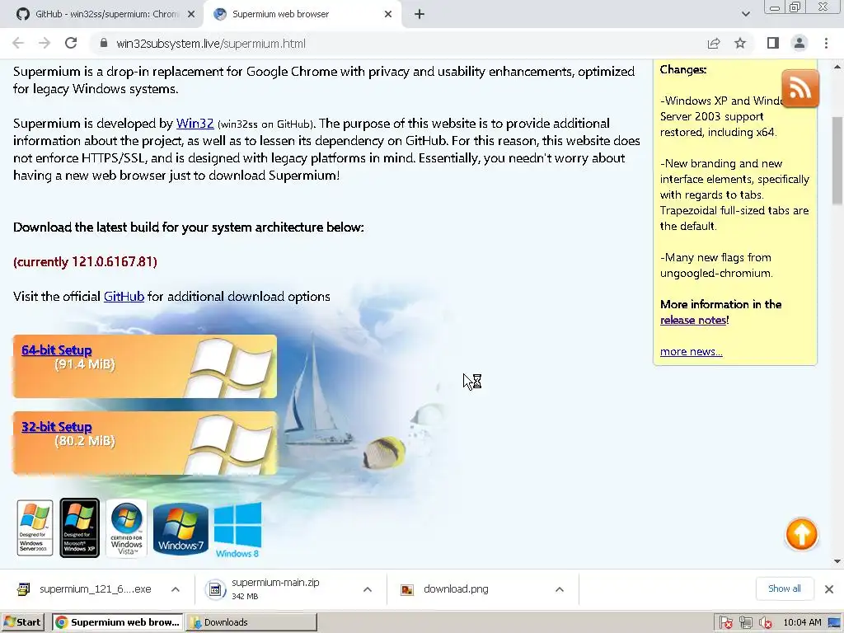This screenshot has width=844, height=633.
Task: Expand options for download.png
Action: (560, 589)
